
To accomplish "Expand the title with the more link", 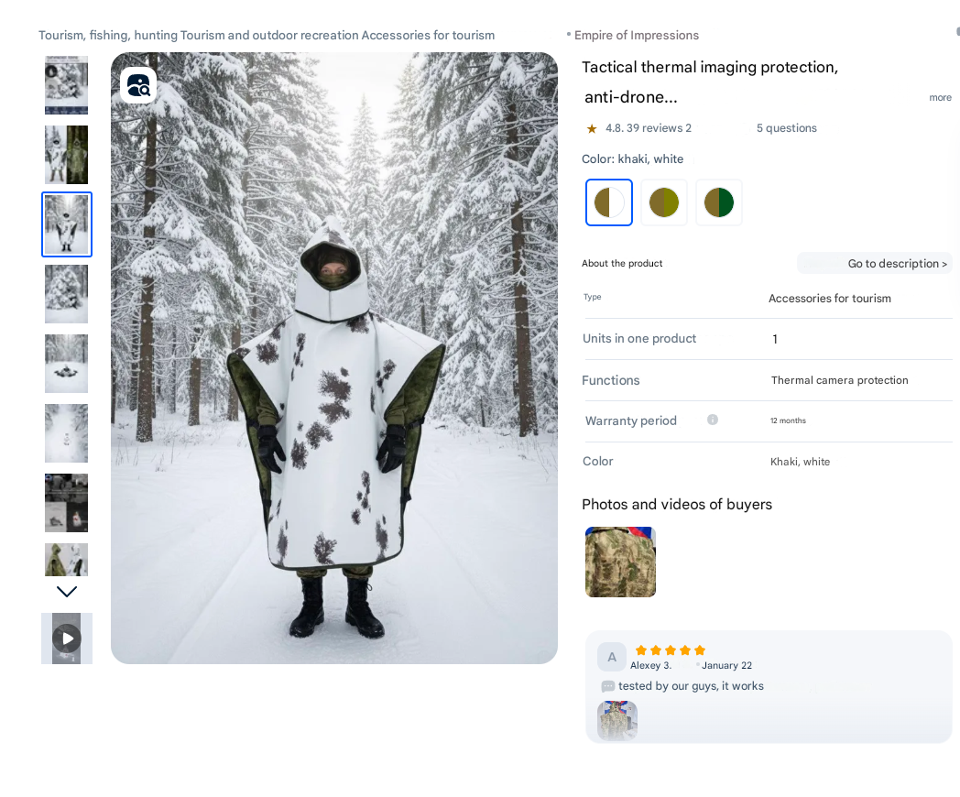I will click(x=941, y=97).
